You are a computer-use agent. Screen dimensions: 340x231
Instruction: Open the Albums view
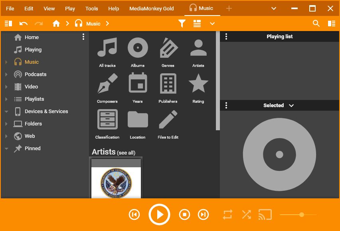tap(138, 52)
